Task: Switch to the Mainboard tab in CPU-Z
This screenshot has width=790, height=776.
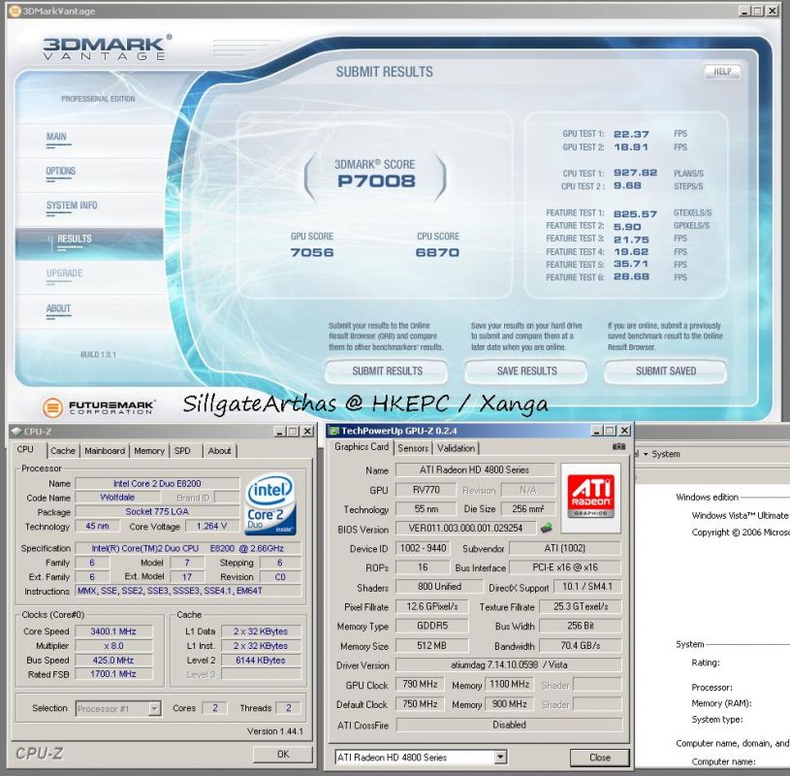Action: (x=104, y=450)
